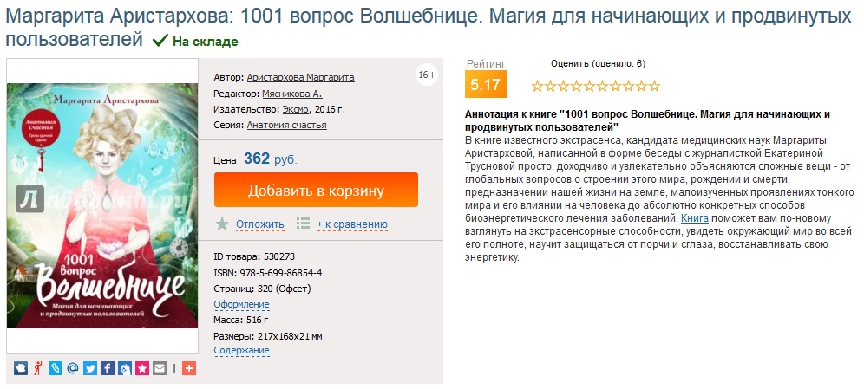Click the grey envelope email share icon
864x389 pixels.
(x=159, y=368)
